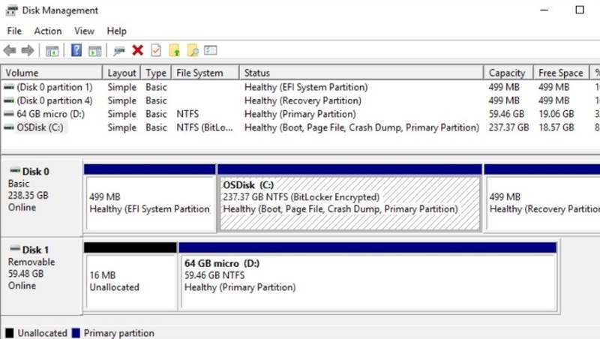
Task: Click the blue Primary partition legend swatch
Action: tap(76, 333)
